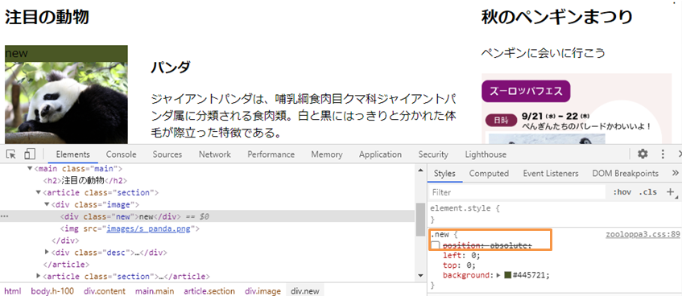This screenshot has width=682, height=296.
Task: Click the three-dot actions beside div class new
Action: [x=4, y=216]
